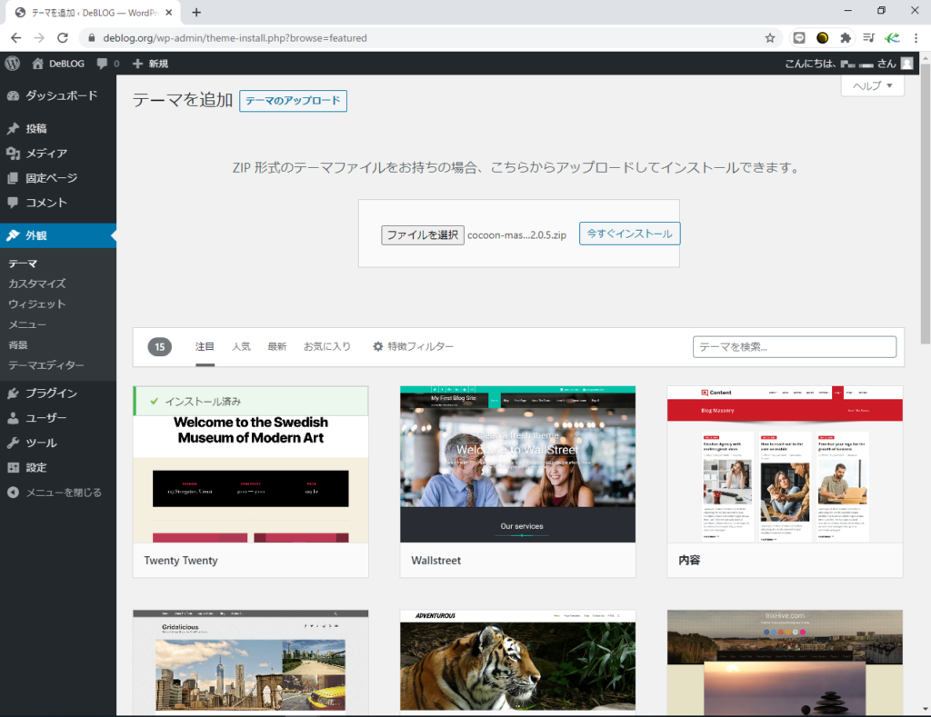931x717 pixels.
Task: Select the Adventurous tiger theme thumbnail
Action: [x=517, y=662]
